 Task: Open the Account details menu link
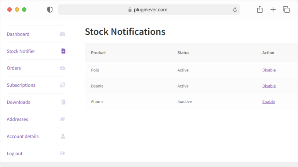pyautogui.click(x=23, y=136)
